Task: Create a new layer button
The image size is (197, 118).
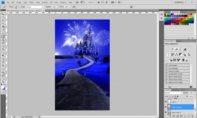Action: (x=188, y=116)
